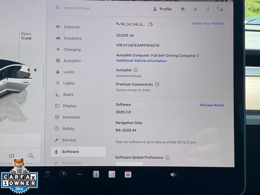Viewport: 260px width, 195px height.
Task: Tap the Name Your Vehicle link
Action: tap(208, 23)
